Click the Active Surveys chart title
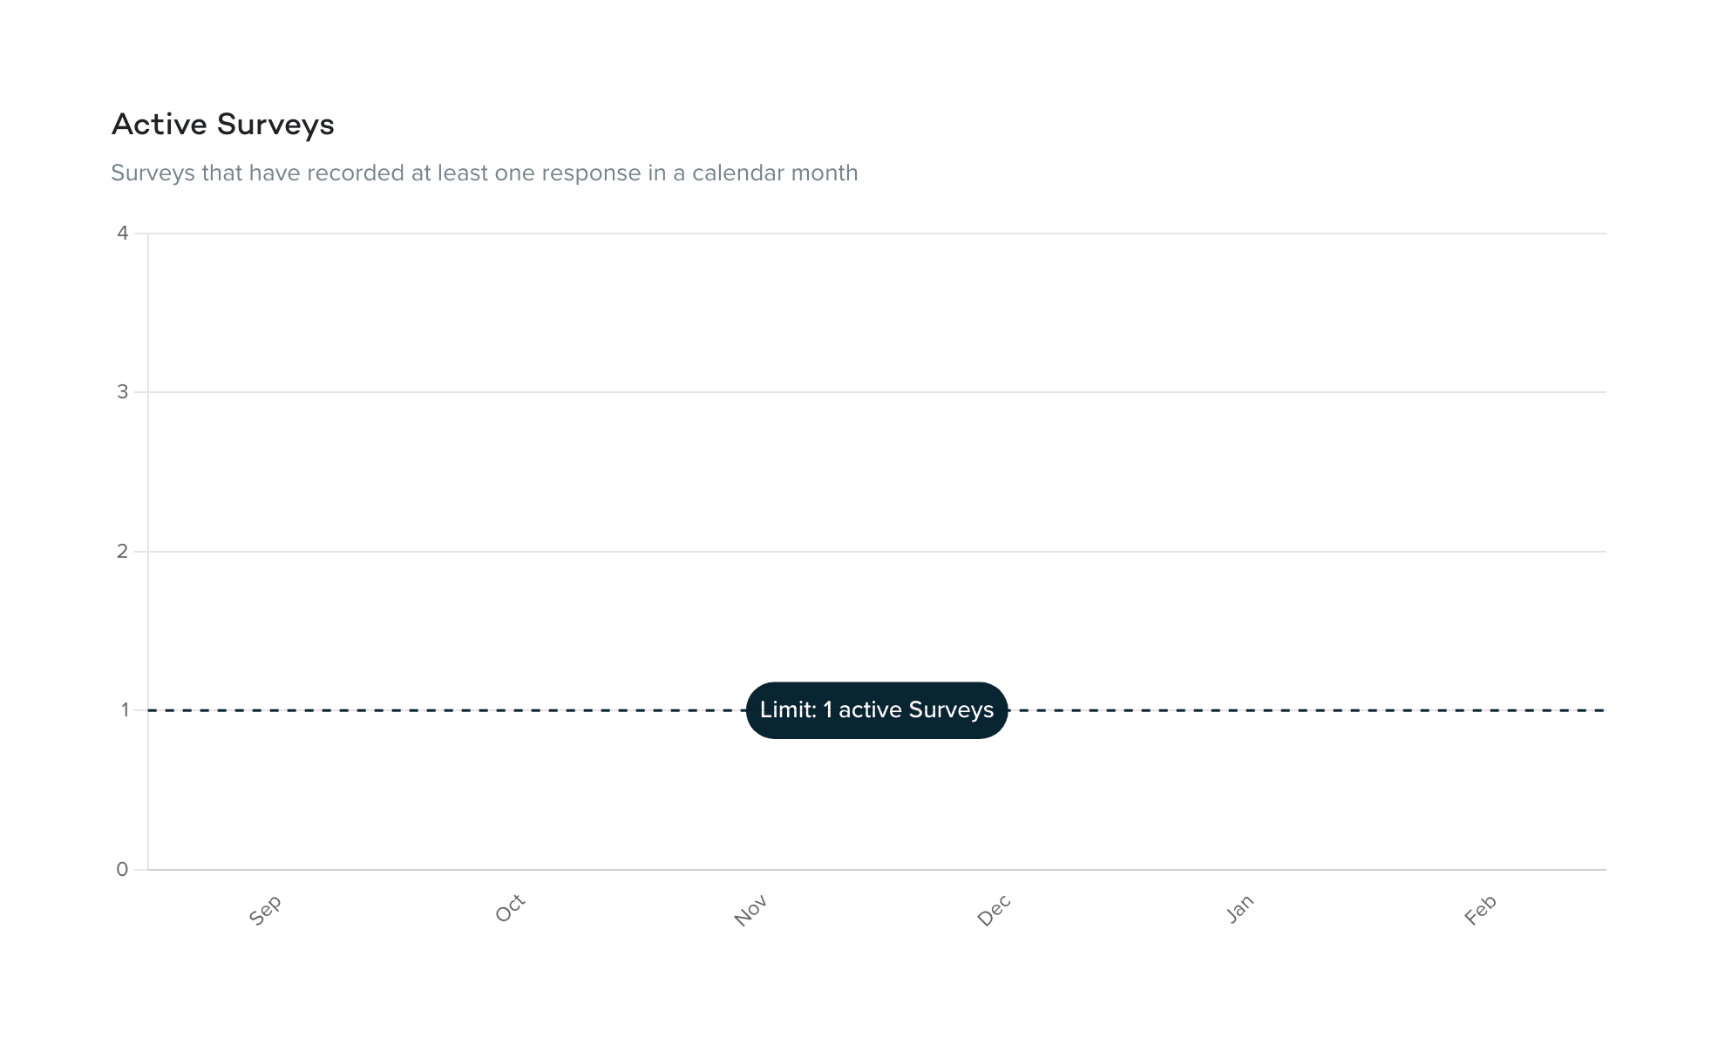The image size is (1718, 1038). pos(223,125)
